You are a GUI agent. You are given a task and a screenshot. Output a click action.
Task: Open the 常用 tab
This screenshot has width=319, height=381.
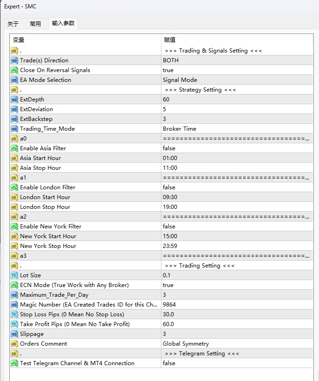(35, 24)
